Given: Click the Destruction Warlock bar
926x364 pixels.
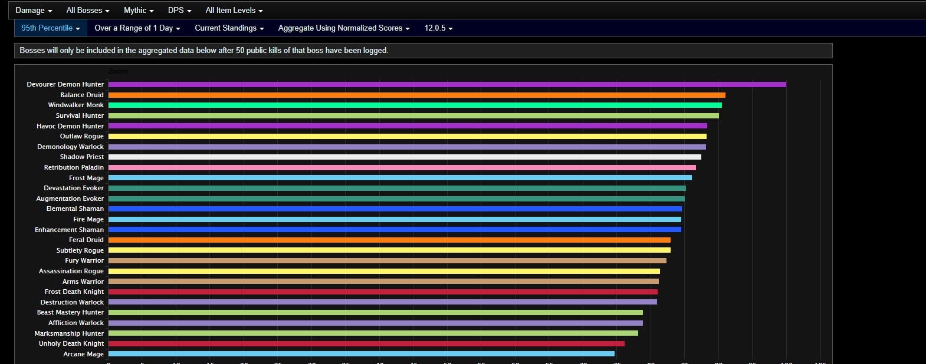Looking at the screenshot, I should pyautogui.click(x=383, y=302).
